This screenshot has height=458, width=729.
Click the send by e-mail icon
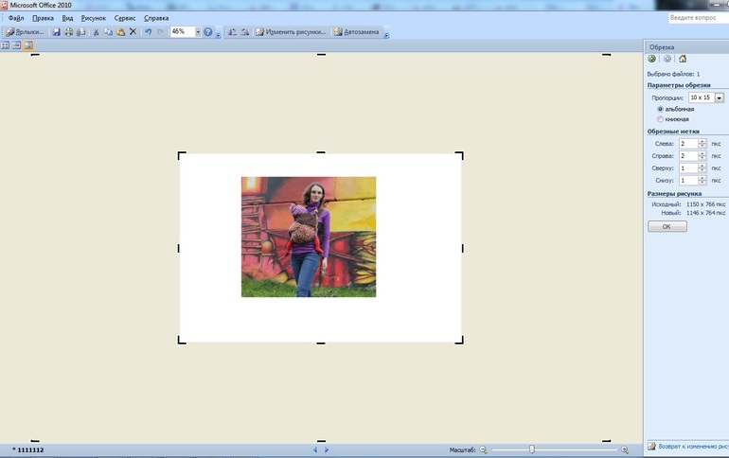click(x=80, y=32)
